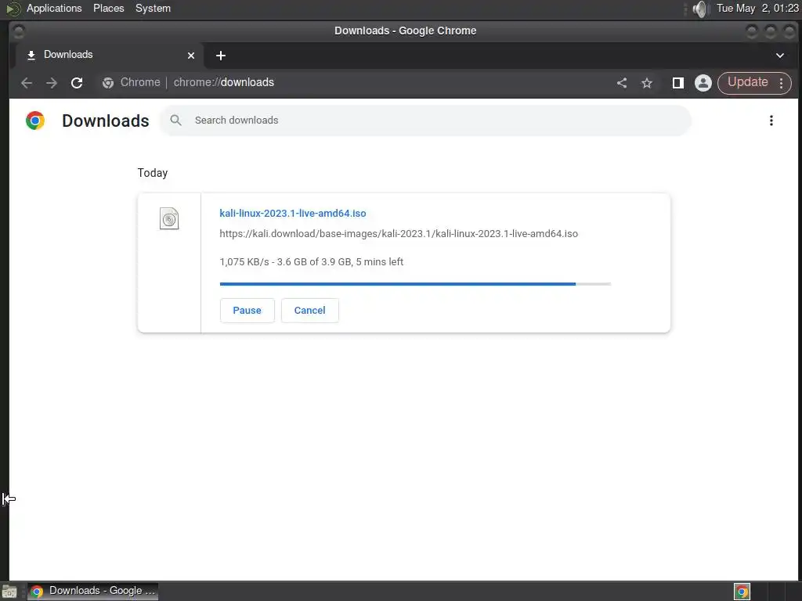802x601 pixels.
Task: Click the address bar URL chrome://downloads
Action: pyautogui.click(x=223, y=82)
